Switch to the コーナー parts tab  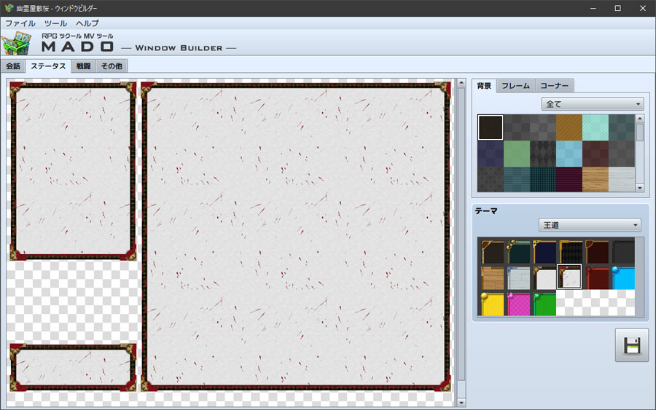555,86
